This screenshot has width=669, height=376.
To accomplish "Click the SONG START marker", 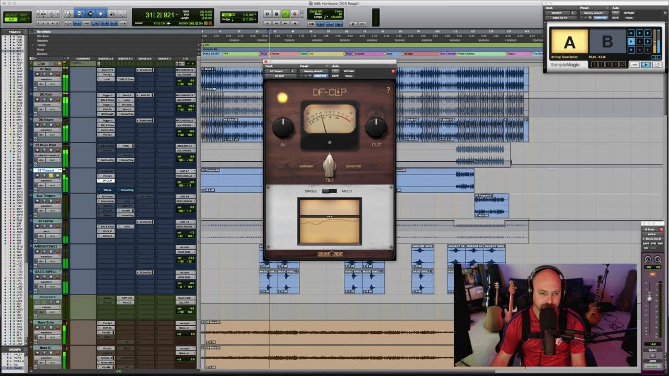I will click(x=211, y=54).
